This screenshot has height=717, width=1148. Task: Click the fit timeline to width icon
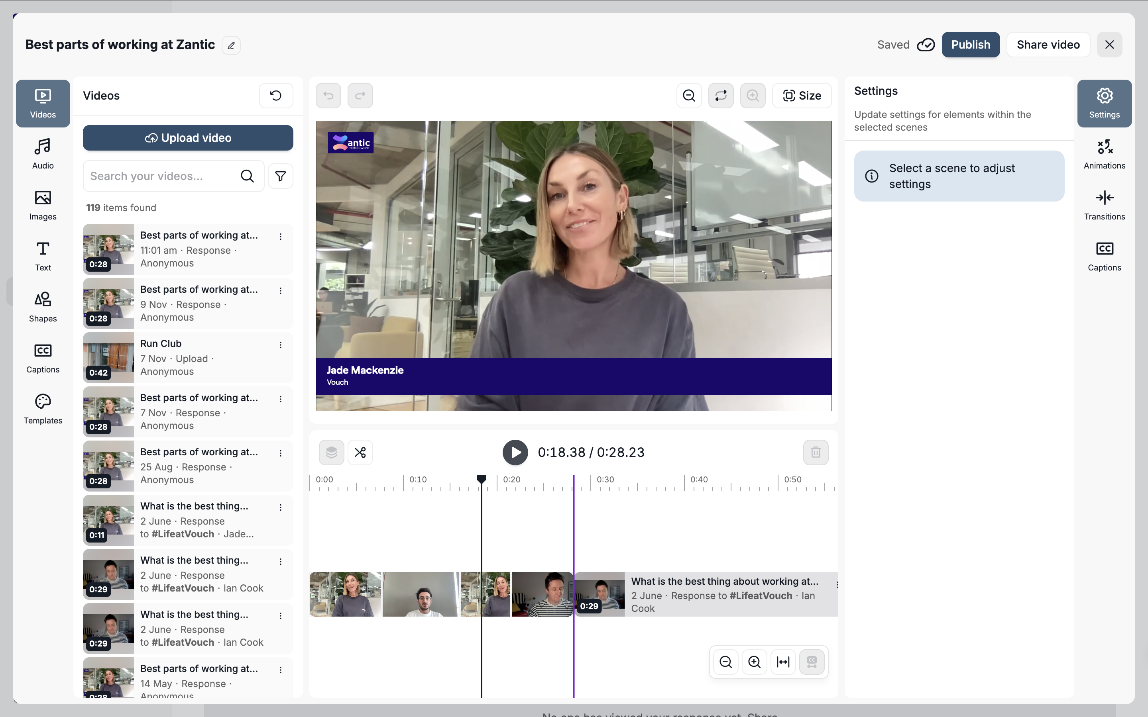(783, 662)
